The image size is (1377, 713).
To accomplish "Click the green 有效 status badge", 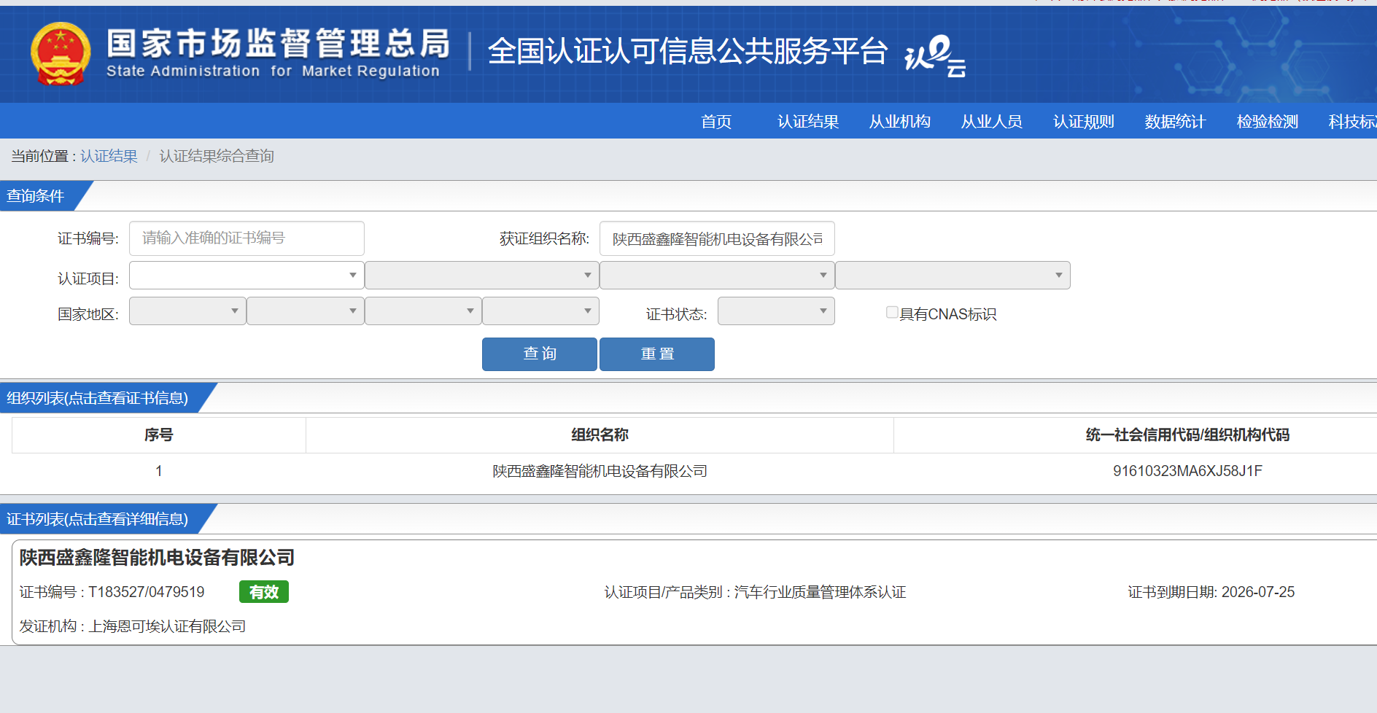I will point(264,592).
